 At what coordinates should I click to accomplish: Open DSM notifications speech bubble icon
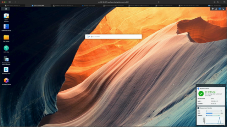tap(212, 8)
